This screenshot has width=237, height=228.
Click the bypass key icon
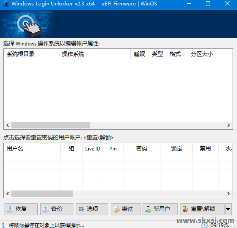tap(116, 209)
